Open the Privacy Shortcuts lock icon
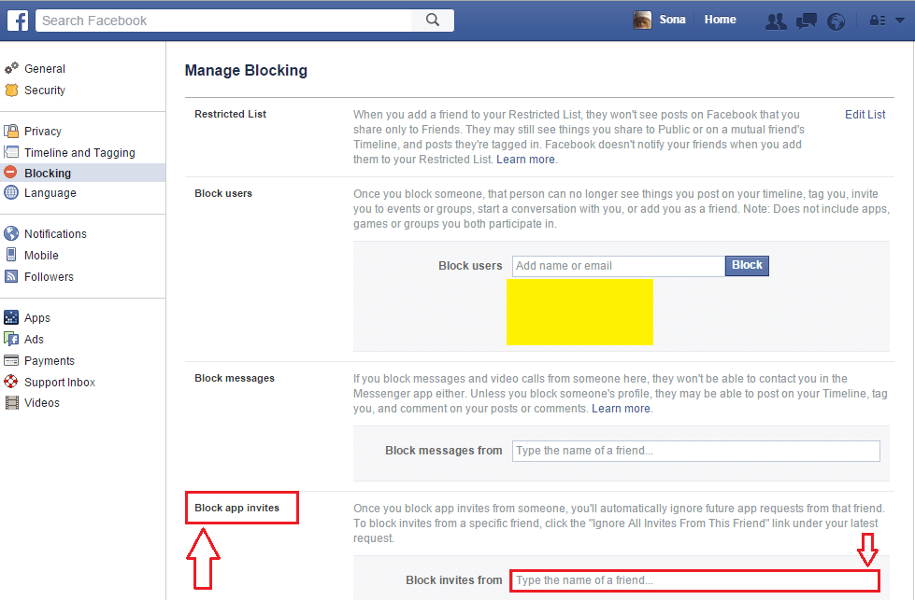This screenshot has width=915, height=600. [878, 21]
